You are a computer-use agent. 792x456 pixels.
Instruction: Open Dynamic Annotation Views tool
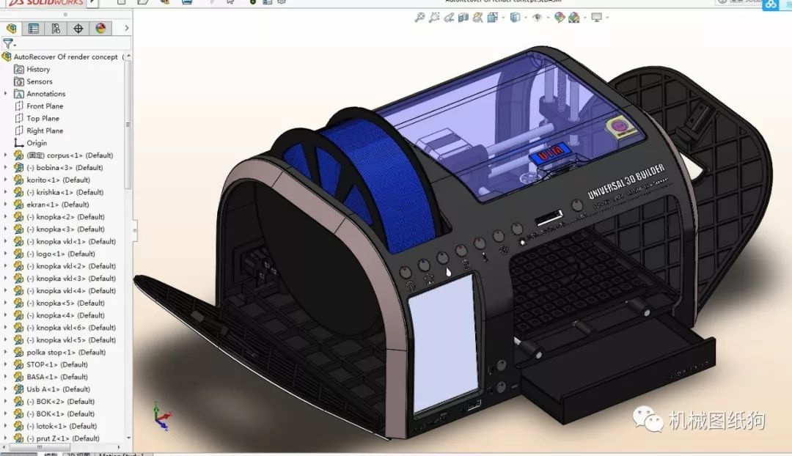478,18
